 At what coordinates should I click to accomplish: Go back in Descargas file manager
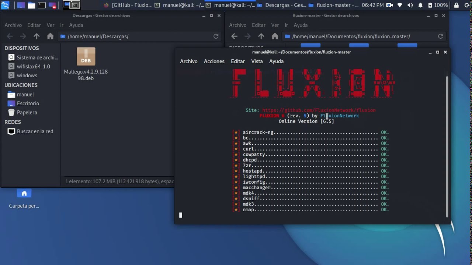(10, 36)
